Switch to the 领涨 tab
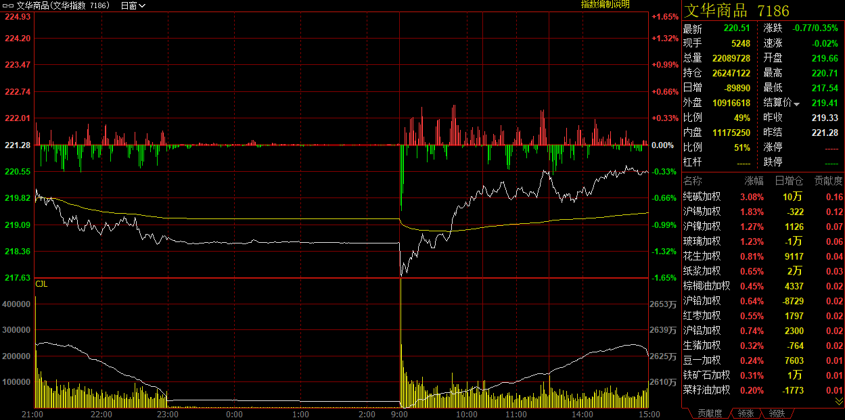This screenshot has height=420, width=845. pyautogui.click(x=746, y=413)
